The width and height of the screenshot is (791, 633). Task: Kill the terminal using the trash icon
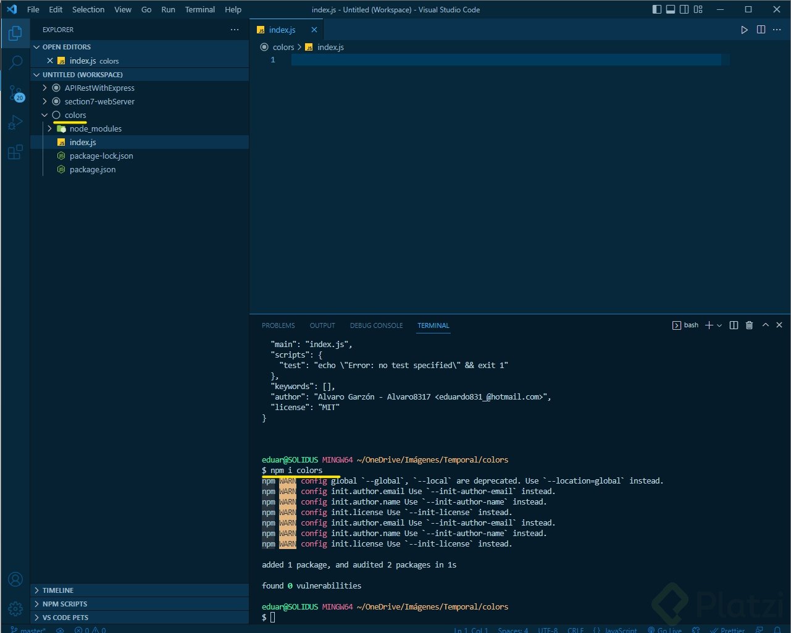tap(749, 325)
